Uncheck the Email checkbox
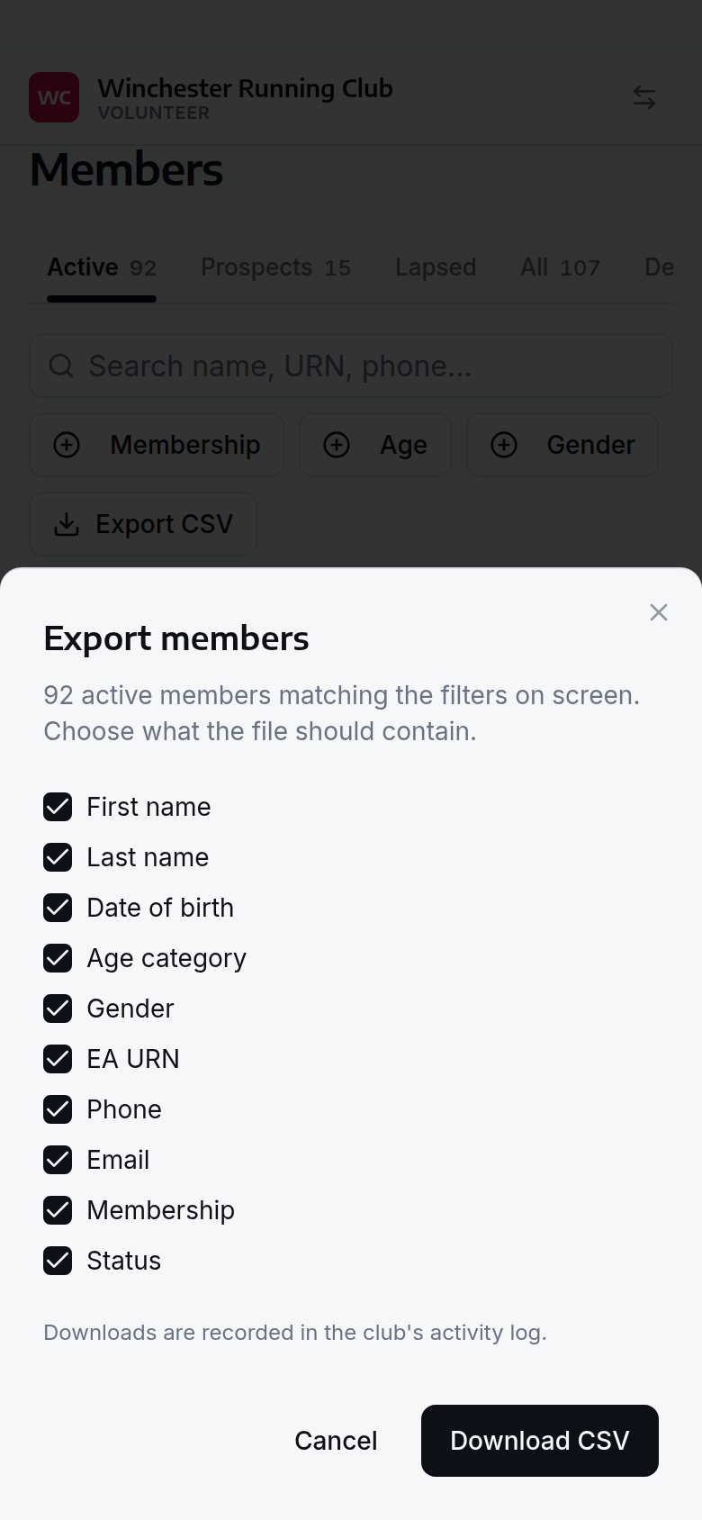The image size is (702, 1520). (x=58, y=1160)
